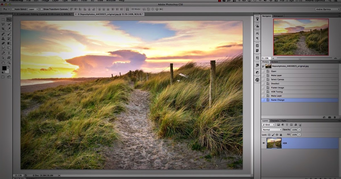Set history brush source at Open state
Viewport: 341px width, 179px height.
tap(263, 71)
